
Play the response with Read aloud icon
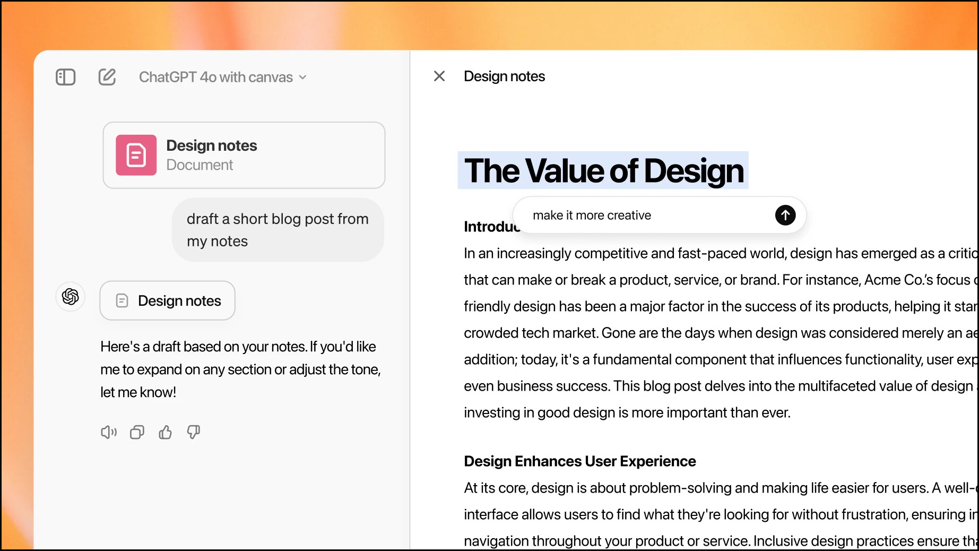click(x=109, y=432)
